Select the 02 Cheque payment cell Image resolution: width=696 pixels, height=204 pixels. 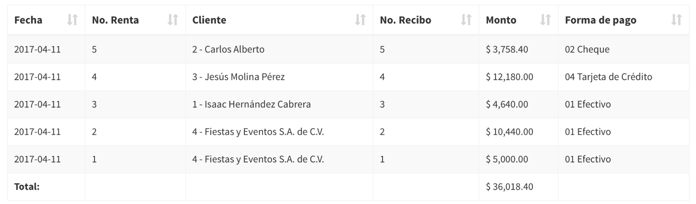(x=624, y=49)
